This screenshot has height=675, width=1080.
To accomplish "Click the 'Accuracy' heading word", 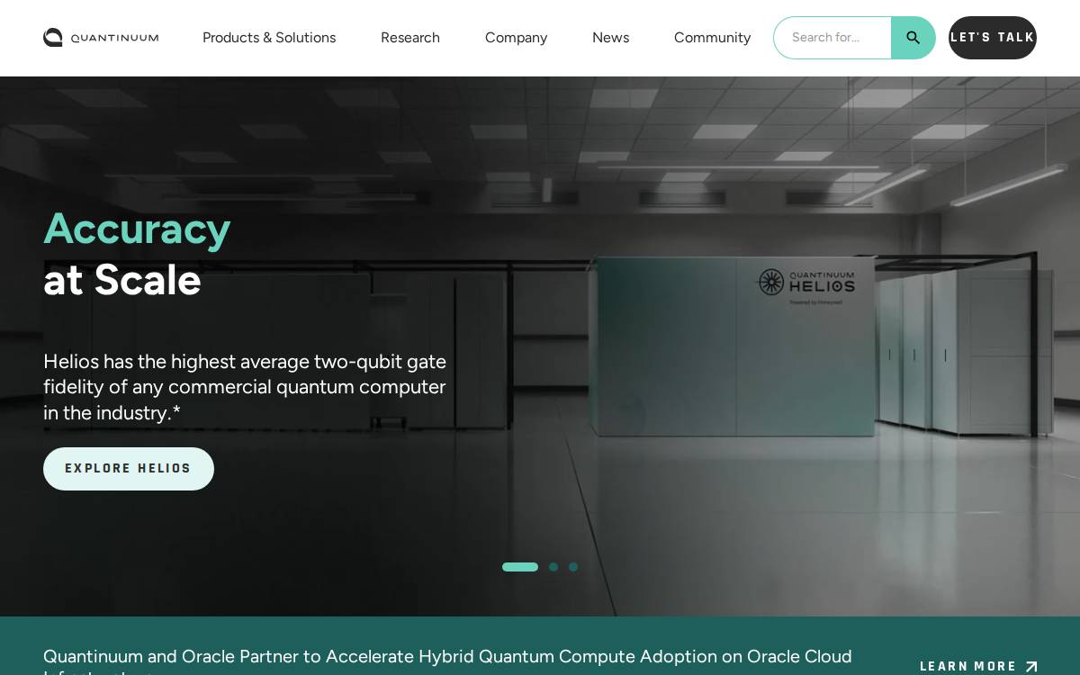I will [137, 229].
